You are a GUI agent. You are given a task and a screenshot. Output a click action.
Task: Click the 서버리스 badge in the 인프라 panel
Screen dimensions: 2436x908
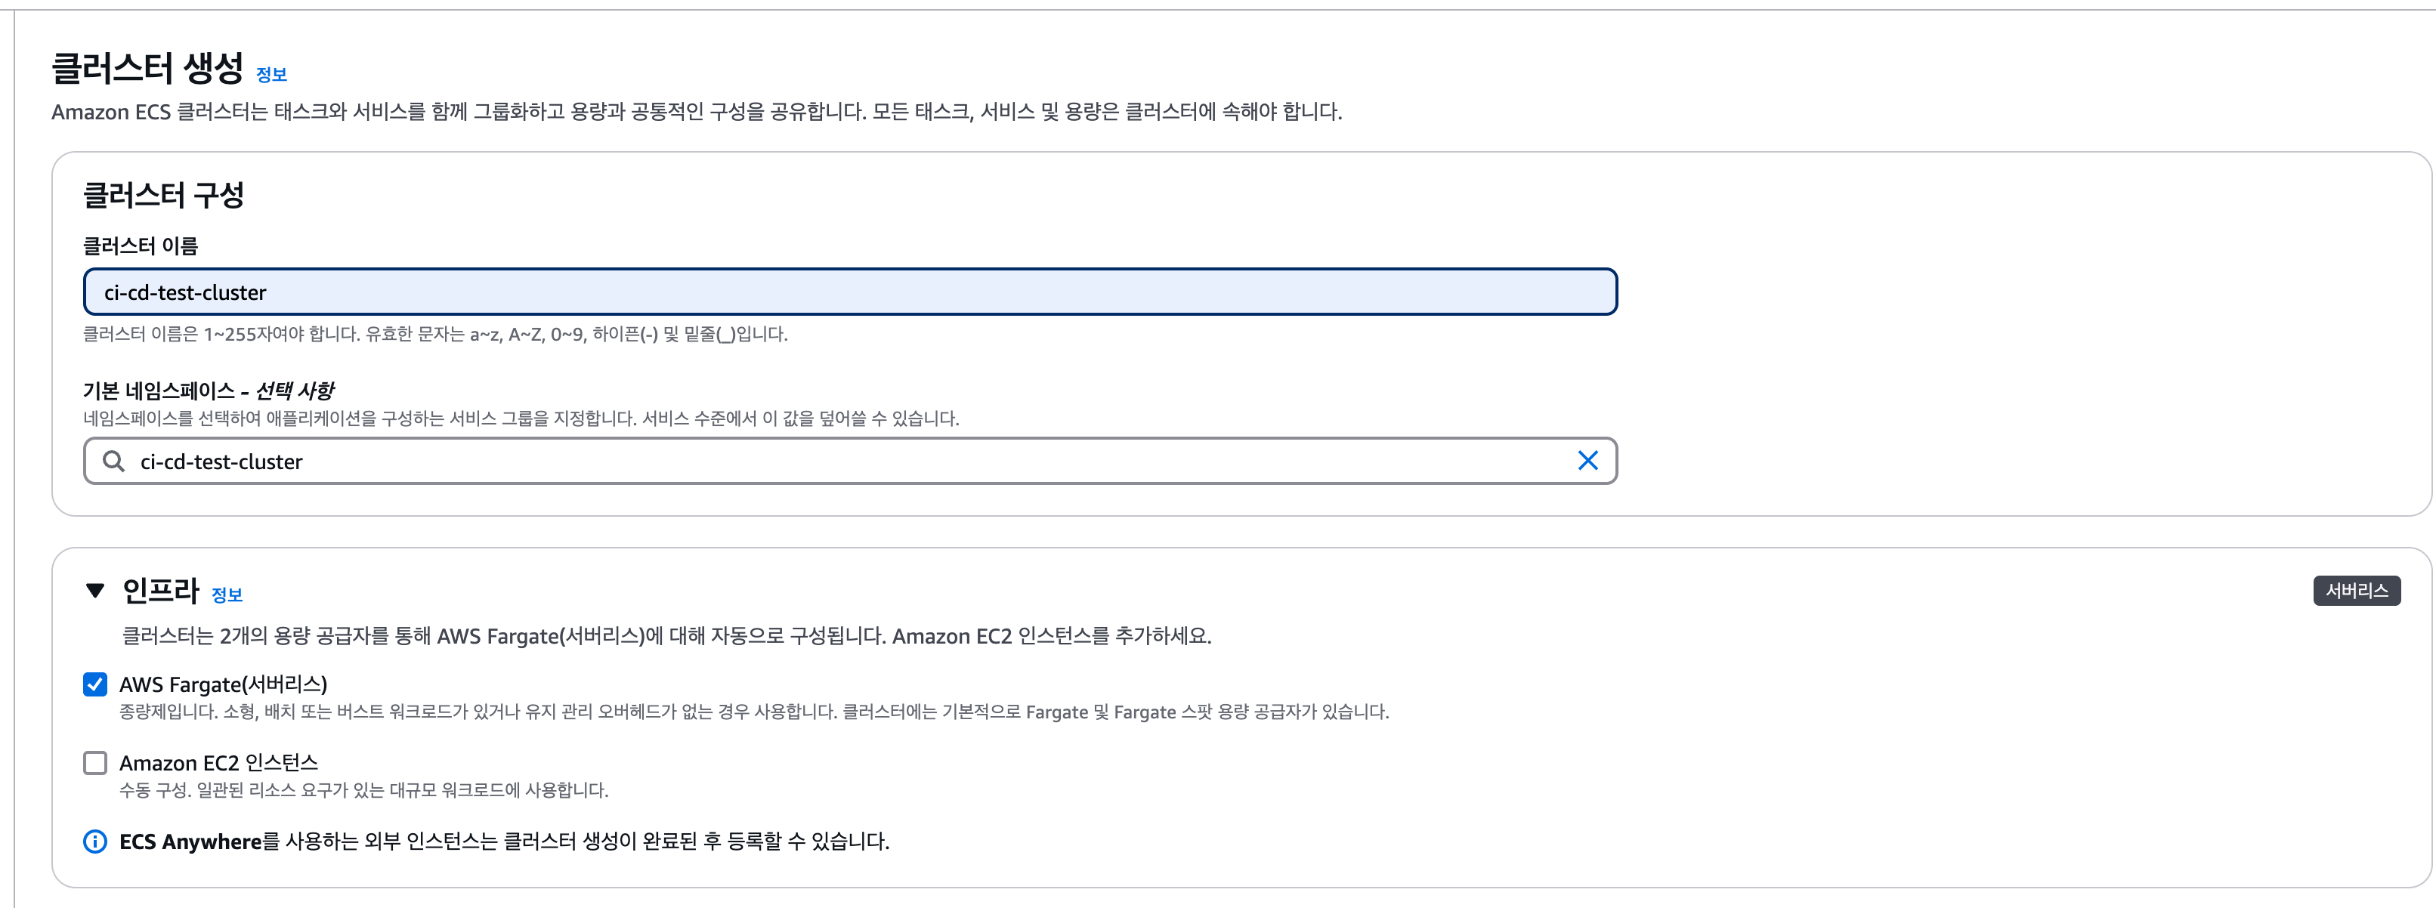pos(2357,590)
